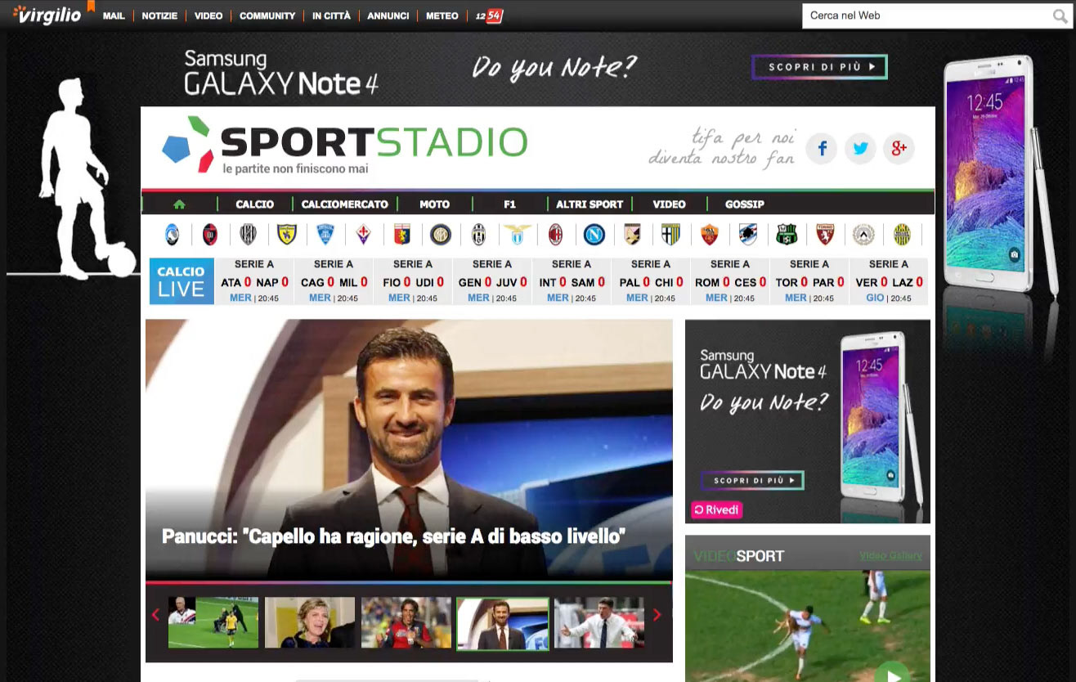
Task: Open the Atalanta team page via its crest
Action: [172, 235]
